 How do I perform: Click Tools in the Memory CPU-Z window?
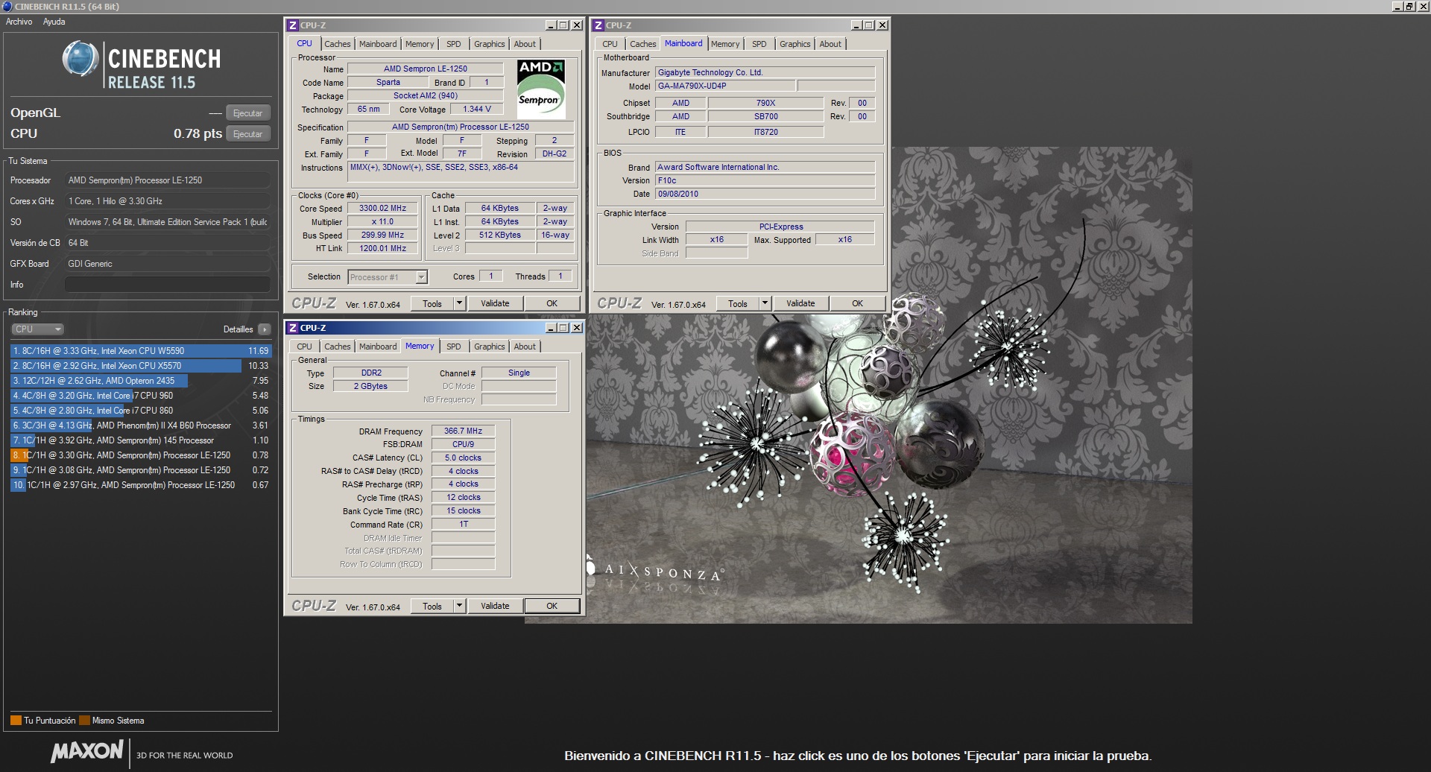432,606
